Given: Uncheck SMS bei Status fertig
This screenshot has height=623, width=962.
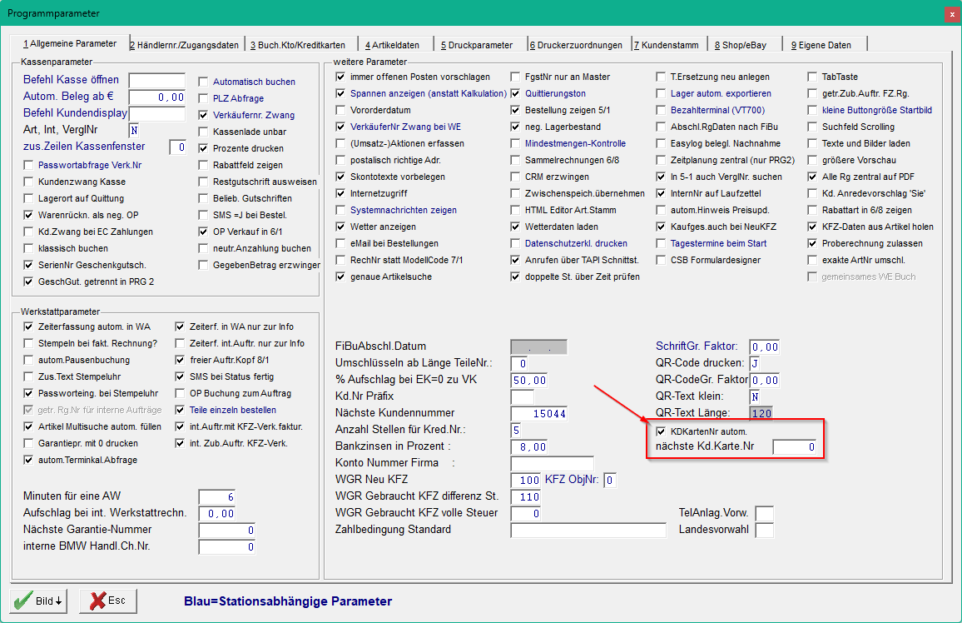Looking at the screenshot, I should (180, 376).
